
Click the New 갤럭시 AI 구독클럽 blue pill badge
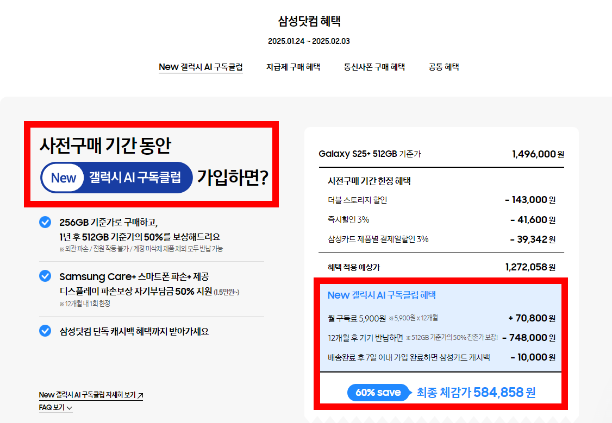(x=116, y=178)
